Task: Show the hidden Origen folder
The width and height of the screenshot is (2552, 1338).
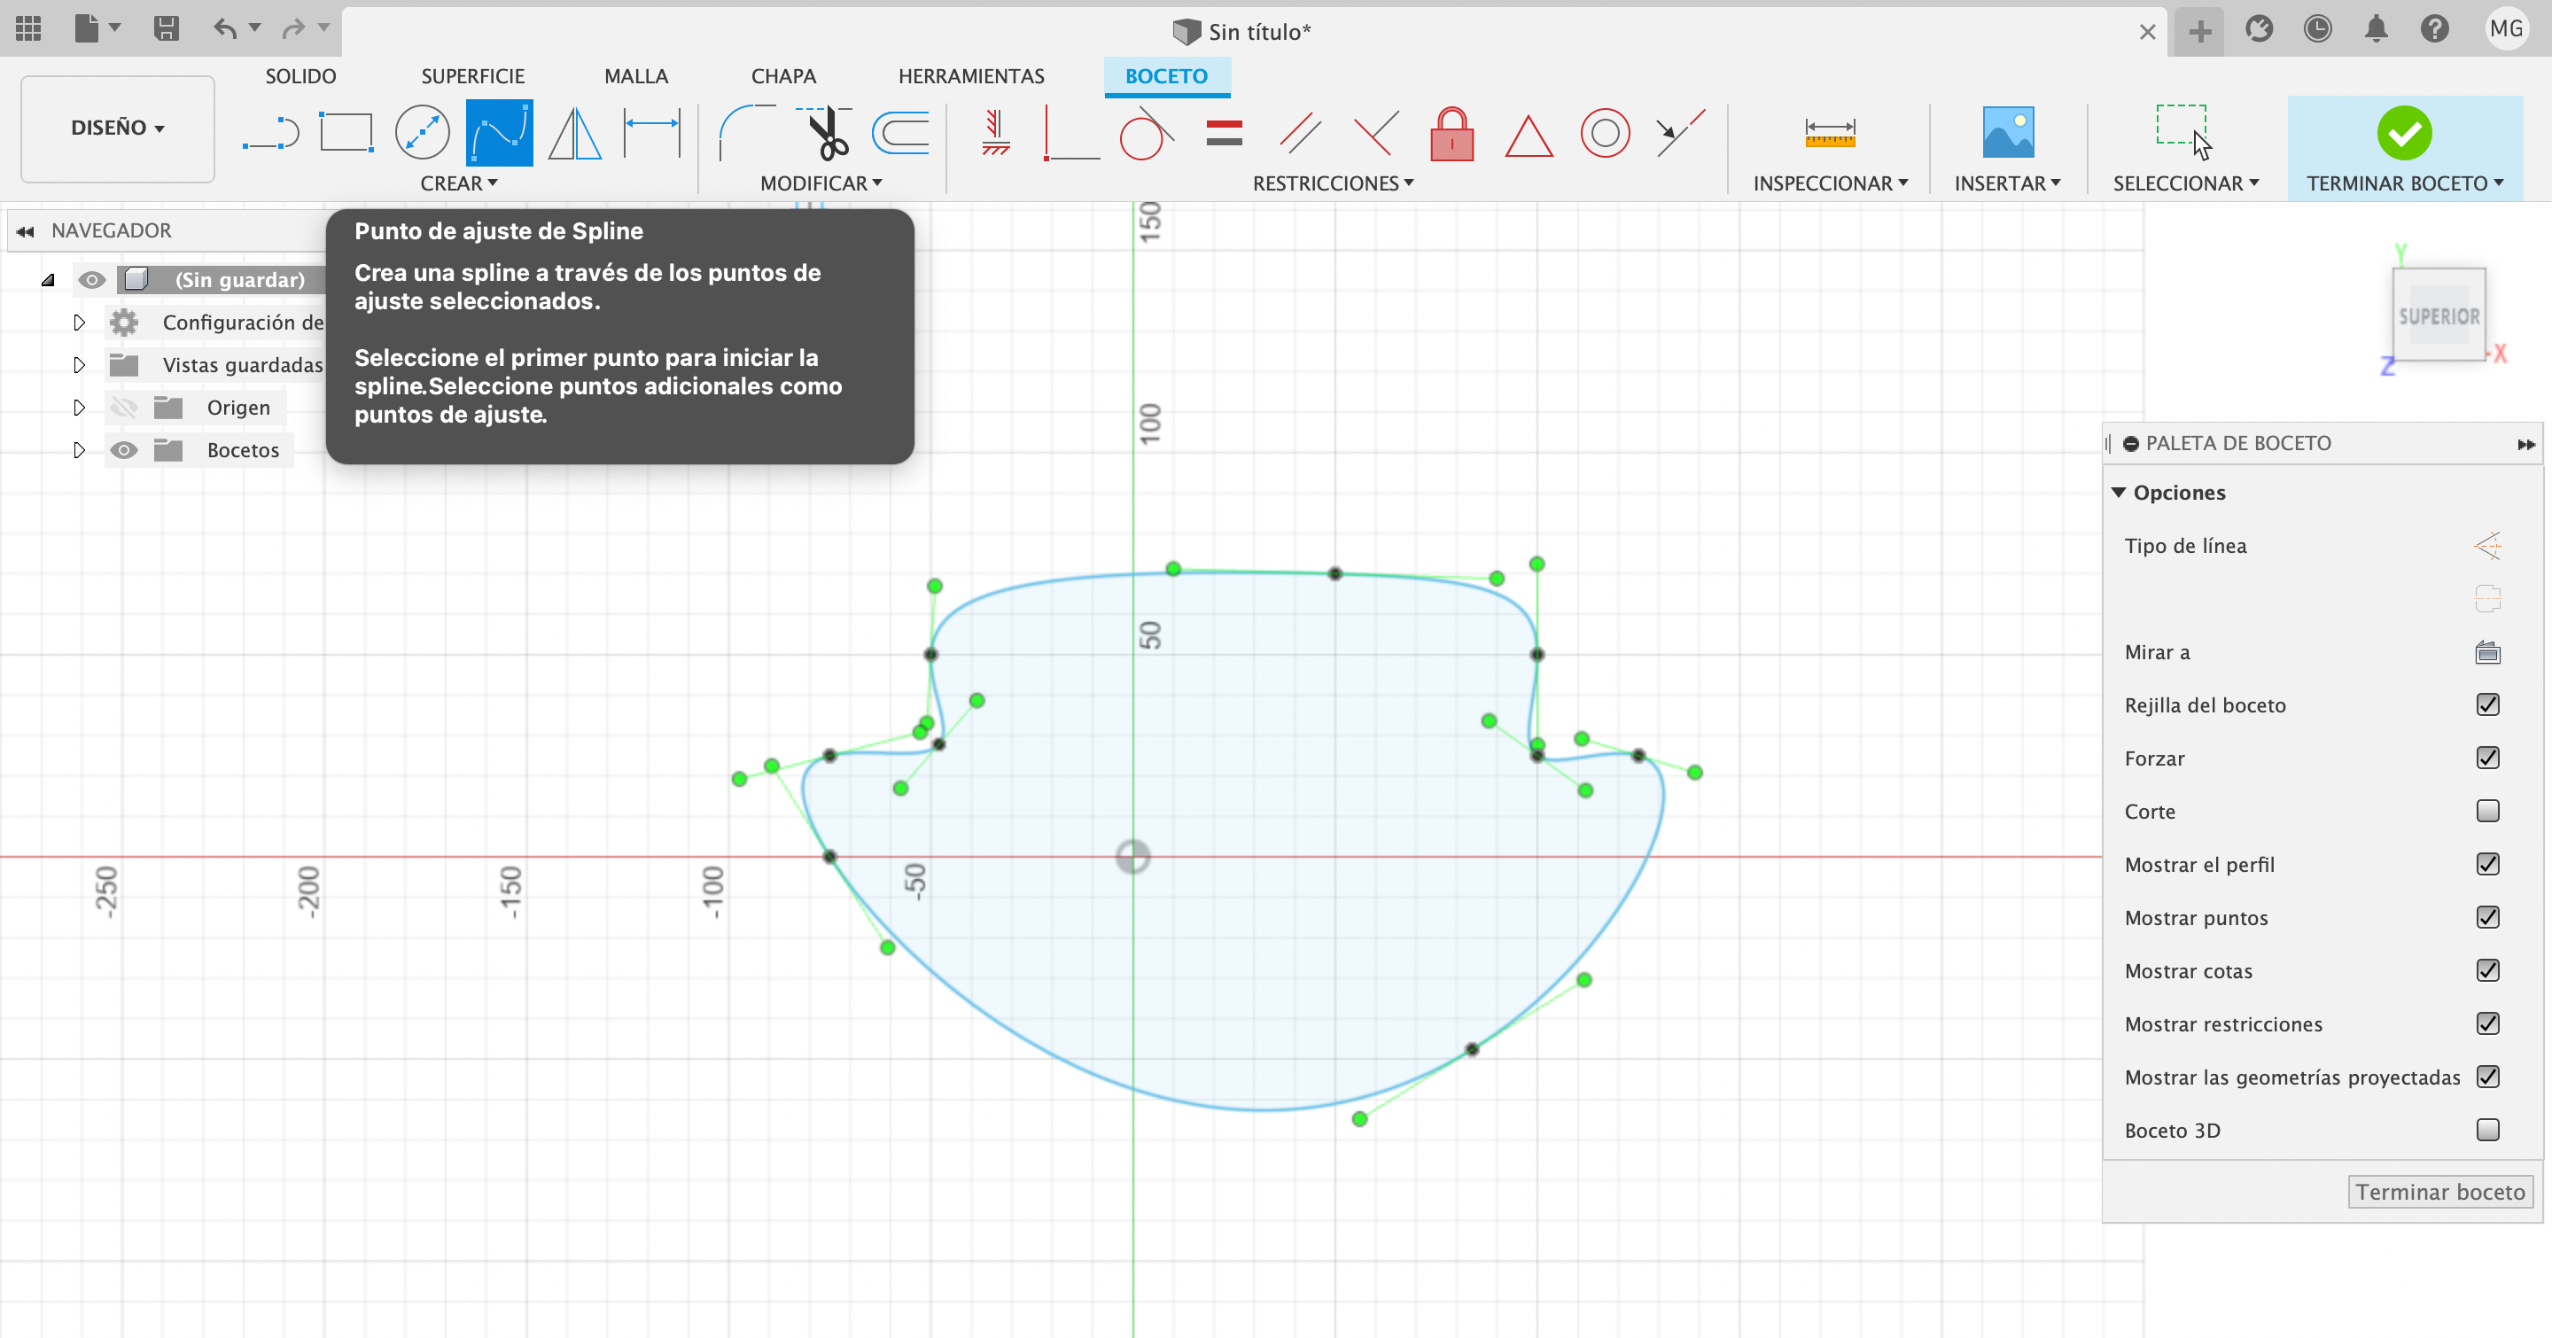Action: coord(124,408)
